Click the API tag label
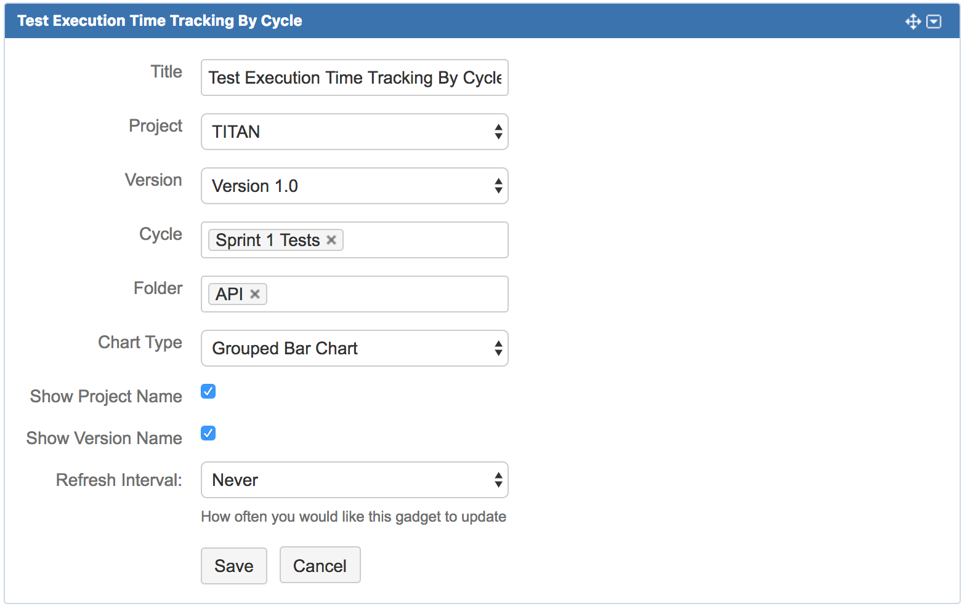 [230, 294]
